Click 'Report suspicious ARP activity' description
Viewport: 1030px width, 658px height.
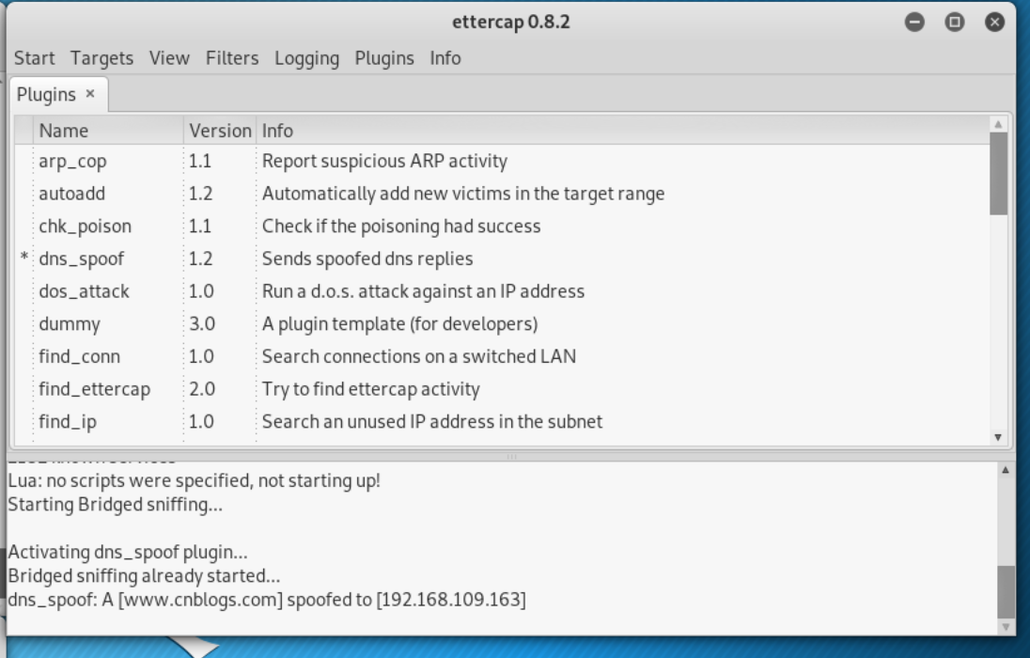(x=384, y=161)
